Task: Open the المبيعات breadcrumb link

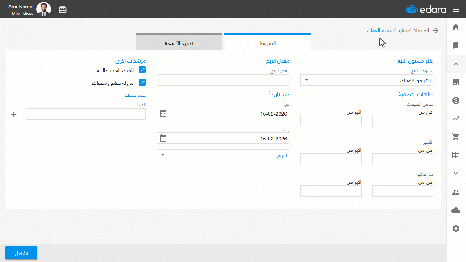Action: click(x=420, y=30)
